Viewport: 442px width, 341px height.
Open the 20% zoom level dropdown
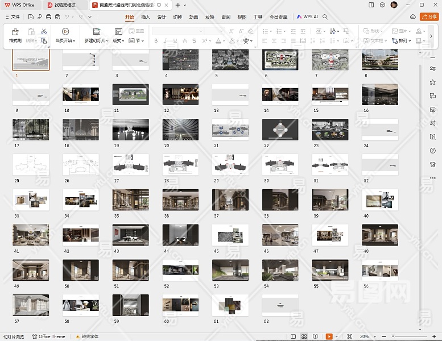pyautogui.click(x=366, y=336)
